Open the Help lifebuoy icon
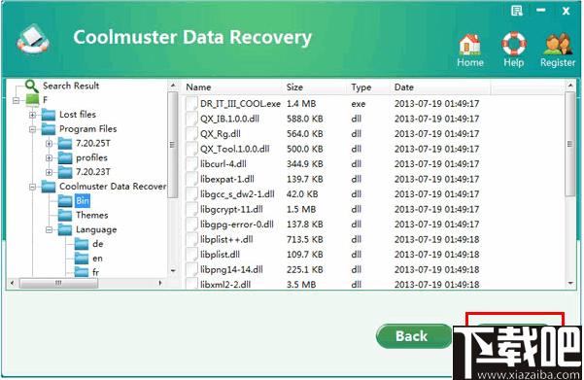Screen dimensions: 584x380 (514, 44)
